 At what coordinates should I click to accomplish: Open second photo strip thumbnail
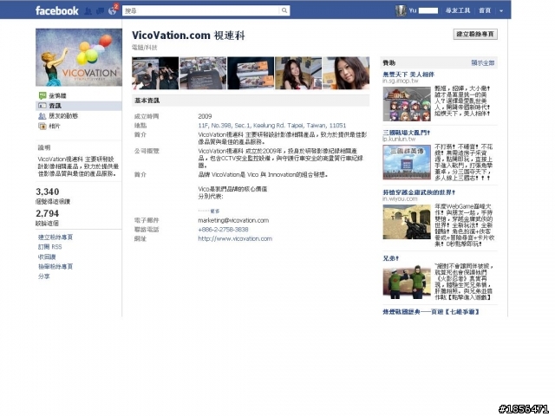[203, 73]
